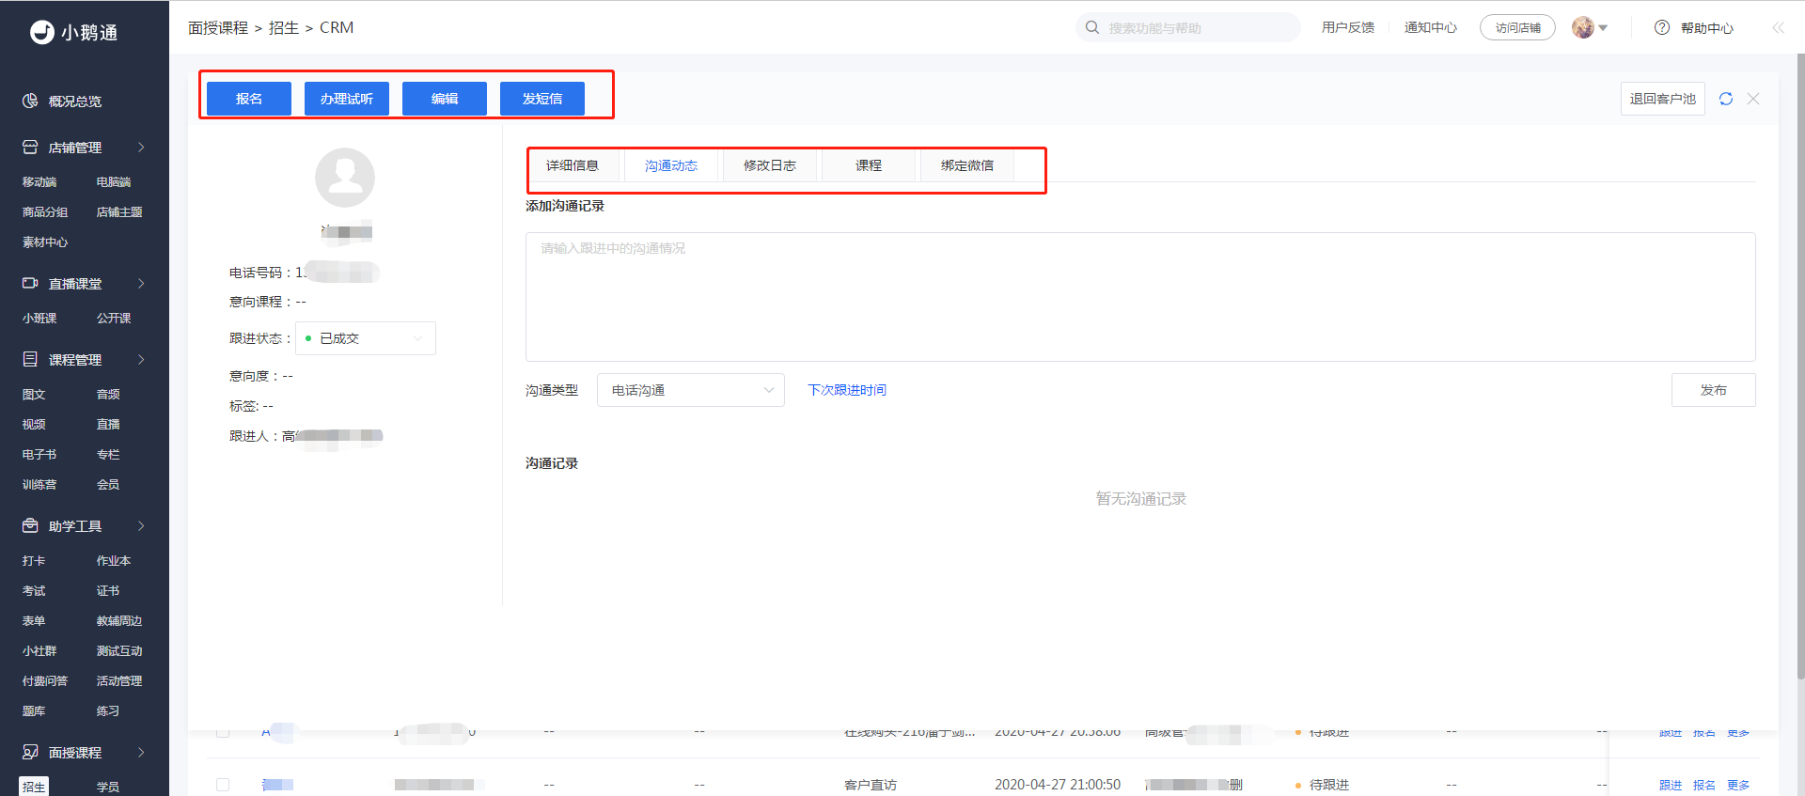Click the 发短信 button
This screenshot has height=796, width=1805.
tap(542, 99)
